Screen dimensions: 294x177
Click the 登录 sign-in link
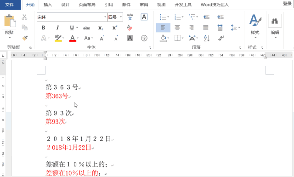287,4
